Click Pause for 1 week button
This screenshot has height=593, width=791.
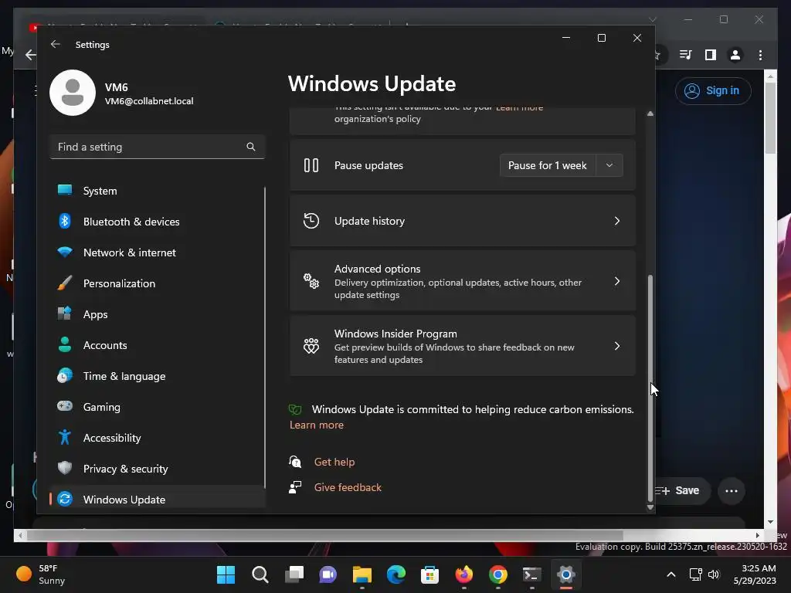[548, 165]
